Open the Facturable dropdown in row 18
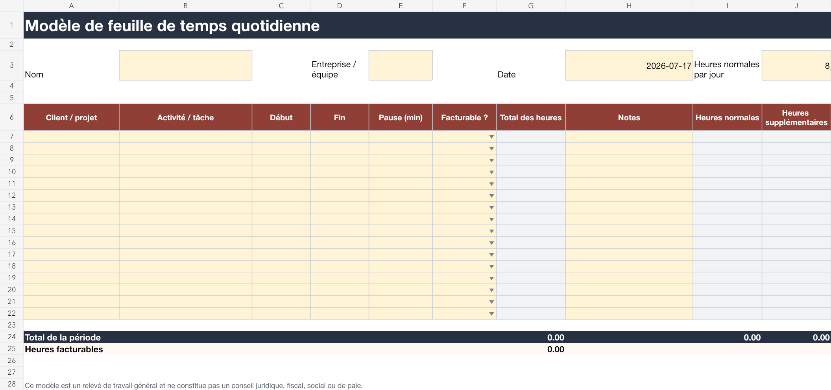 491,267
